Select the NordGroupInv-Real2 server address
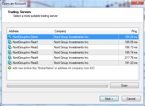145x106 pixels. pyautogui.click(x=25, y=47)
